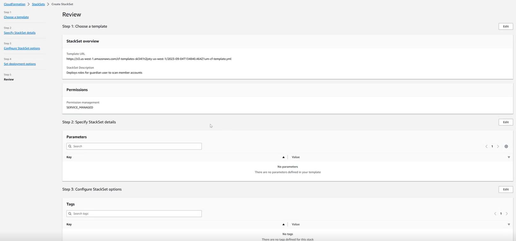Click next page arrow in Parameters table
The image size is (516, 241).
(498, 147)
